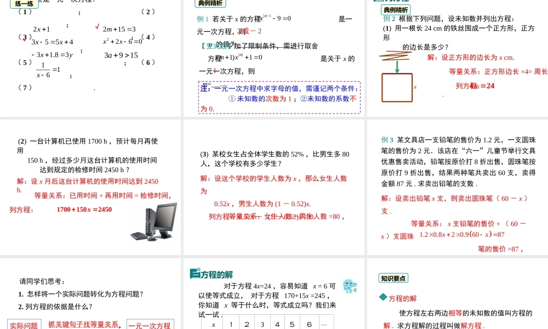Click the 典例精析 tag above 例 1
The image size is (548, 329).
coord(210,3)
